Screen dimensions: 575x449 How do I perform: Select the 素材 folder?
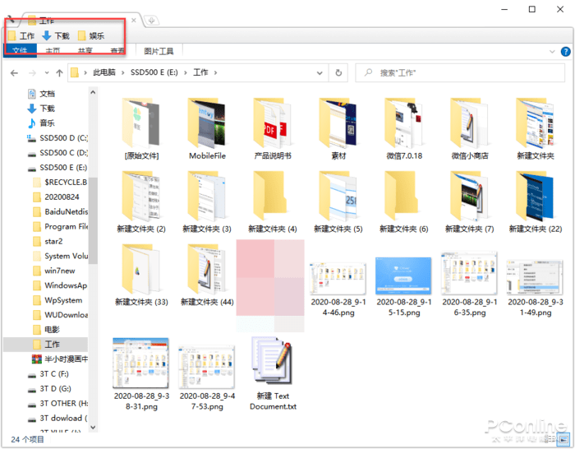point(338,129)
